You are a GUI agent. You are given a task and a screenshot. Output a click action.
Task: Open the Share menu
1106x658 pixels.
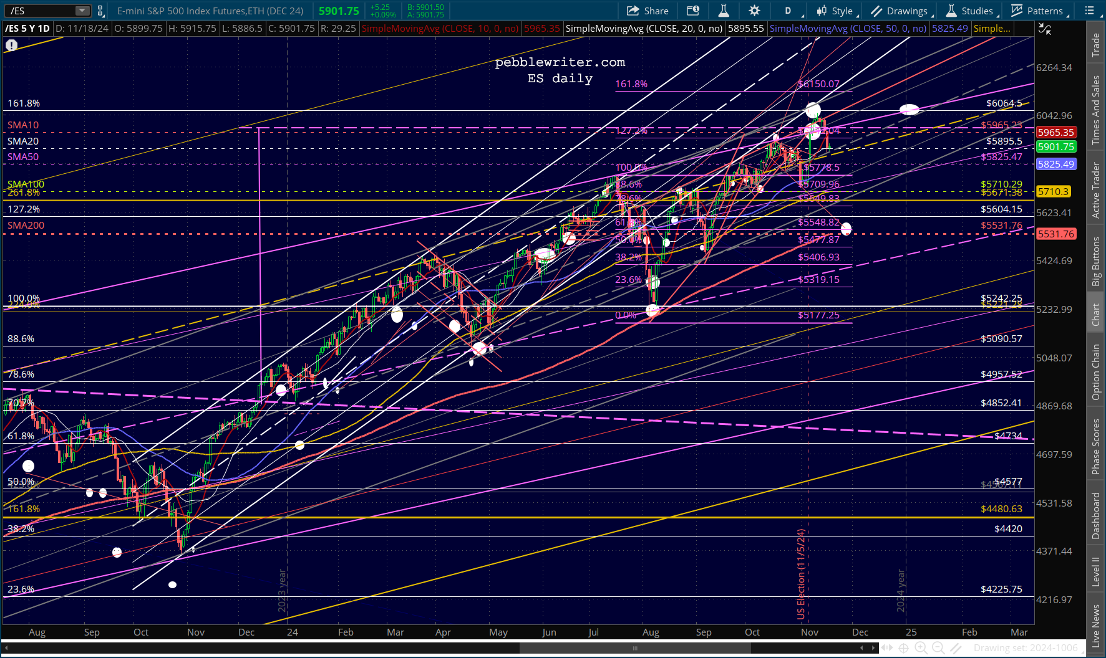648,11
